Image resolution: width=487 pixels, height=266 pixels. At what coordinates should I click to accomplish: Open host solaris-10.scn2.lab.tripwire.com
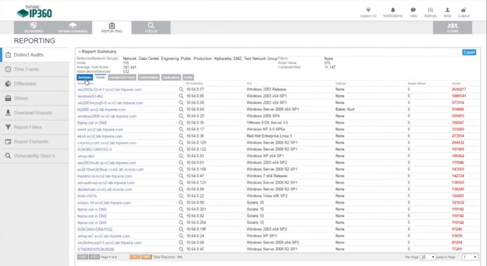pos(104,203)
